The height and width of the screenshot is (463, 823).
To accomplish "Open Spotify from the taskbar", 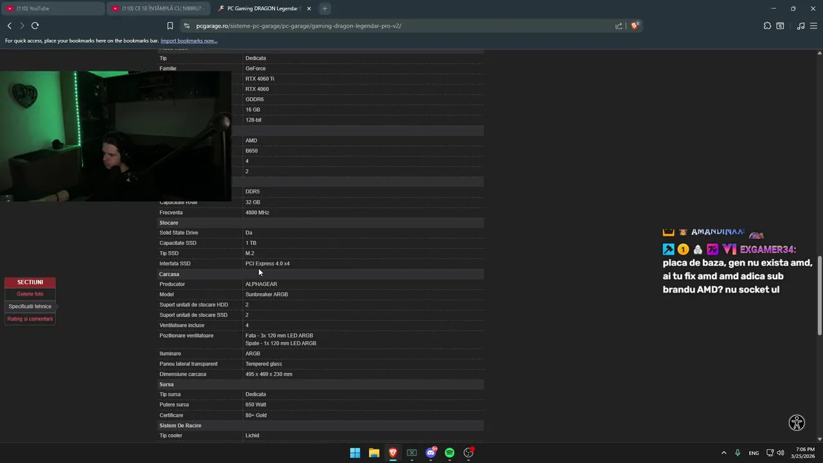I will (449, 453).
